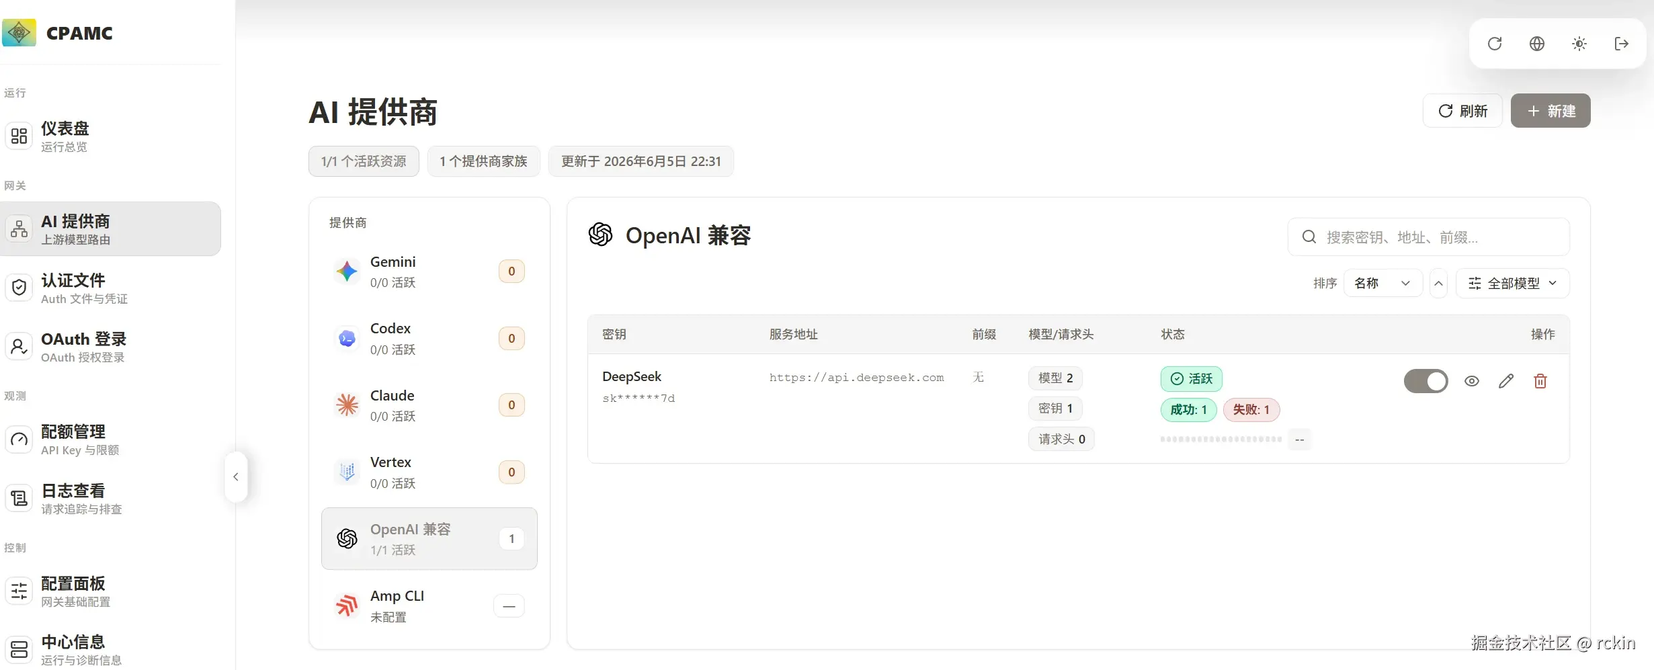Select the Codex provider

429,338
